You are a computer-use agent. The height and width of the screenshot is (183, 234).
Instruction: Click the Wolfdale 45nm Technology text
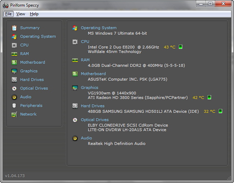click(114, 52)
